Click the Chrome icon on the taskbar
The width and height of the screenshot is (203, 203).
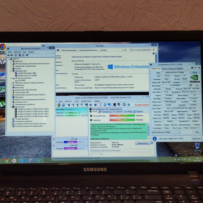point(6,161)
